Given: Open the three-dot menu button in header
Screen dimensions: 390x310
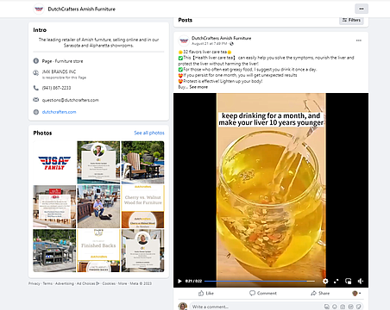Looking at the screenshot, I should point(362,9).
